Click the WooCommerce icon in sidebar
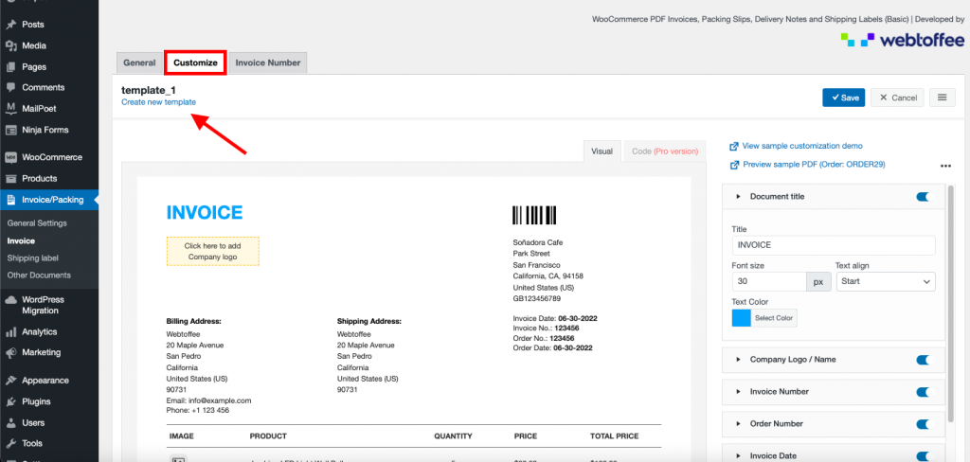 point(10,157)
